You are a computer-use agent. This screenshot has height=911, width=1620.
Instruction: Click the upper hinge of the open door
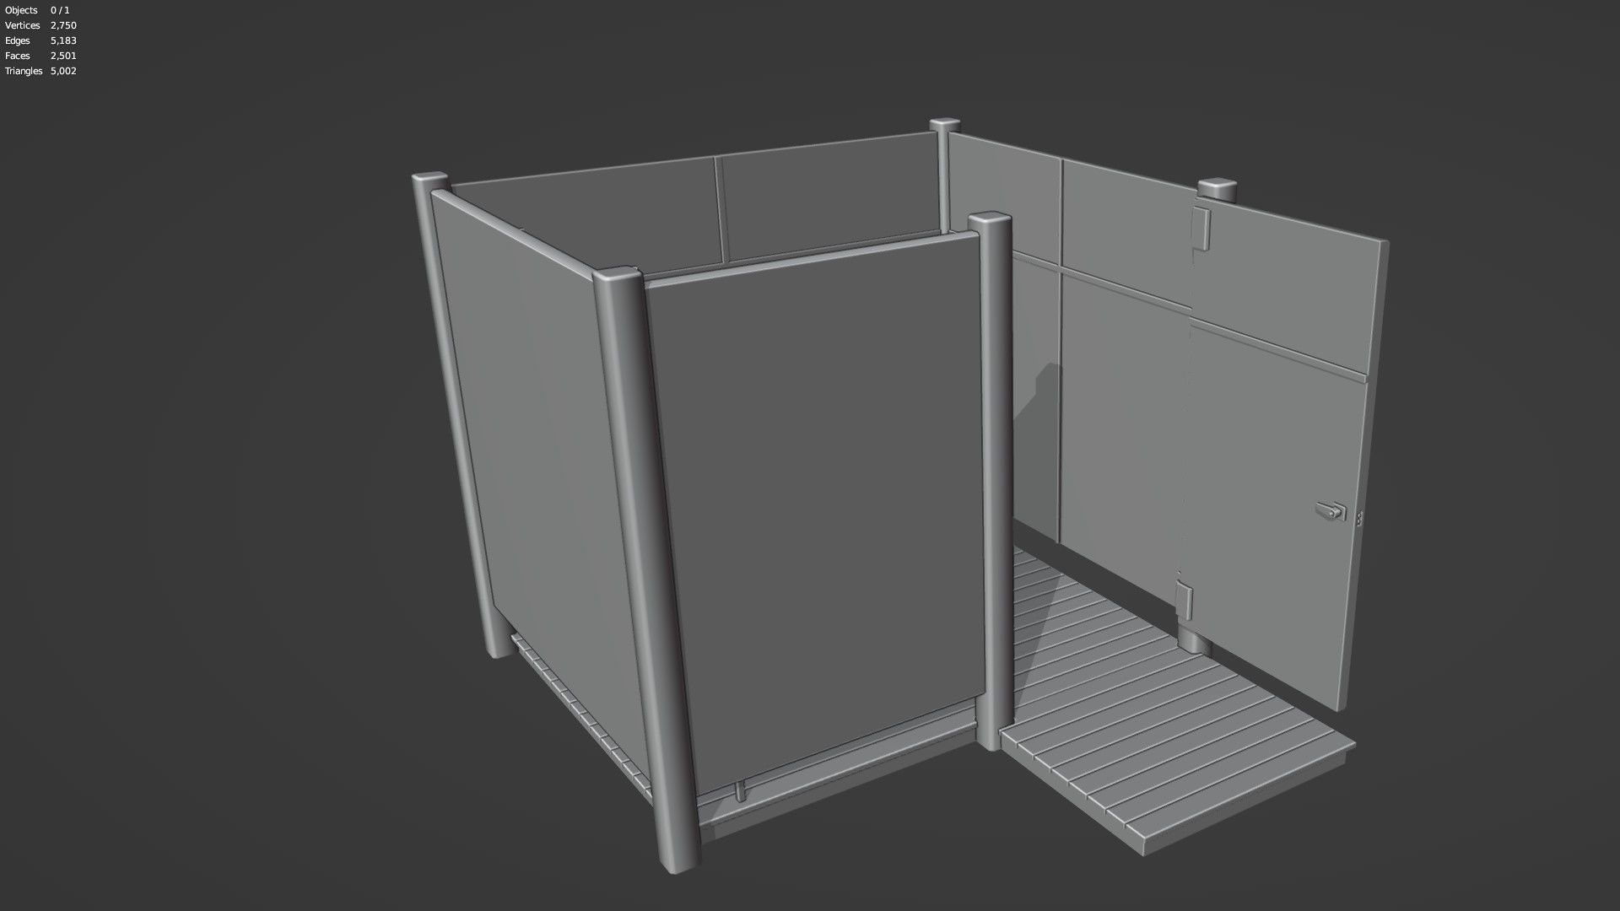[x=1201, y=229]
